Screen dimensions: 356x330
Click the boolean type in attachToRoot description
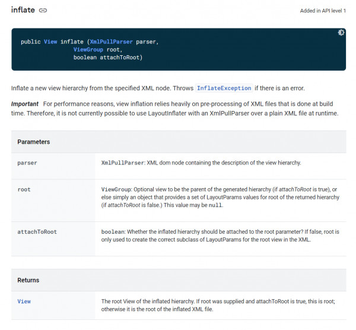[x=113, y=232]
